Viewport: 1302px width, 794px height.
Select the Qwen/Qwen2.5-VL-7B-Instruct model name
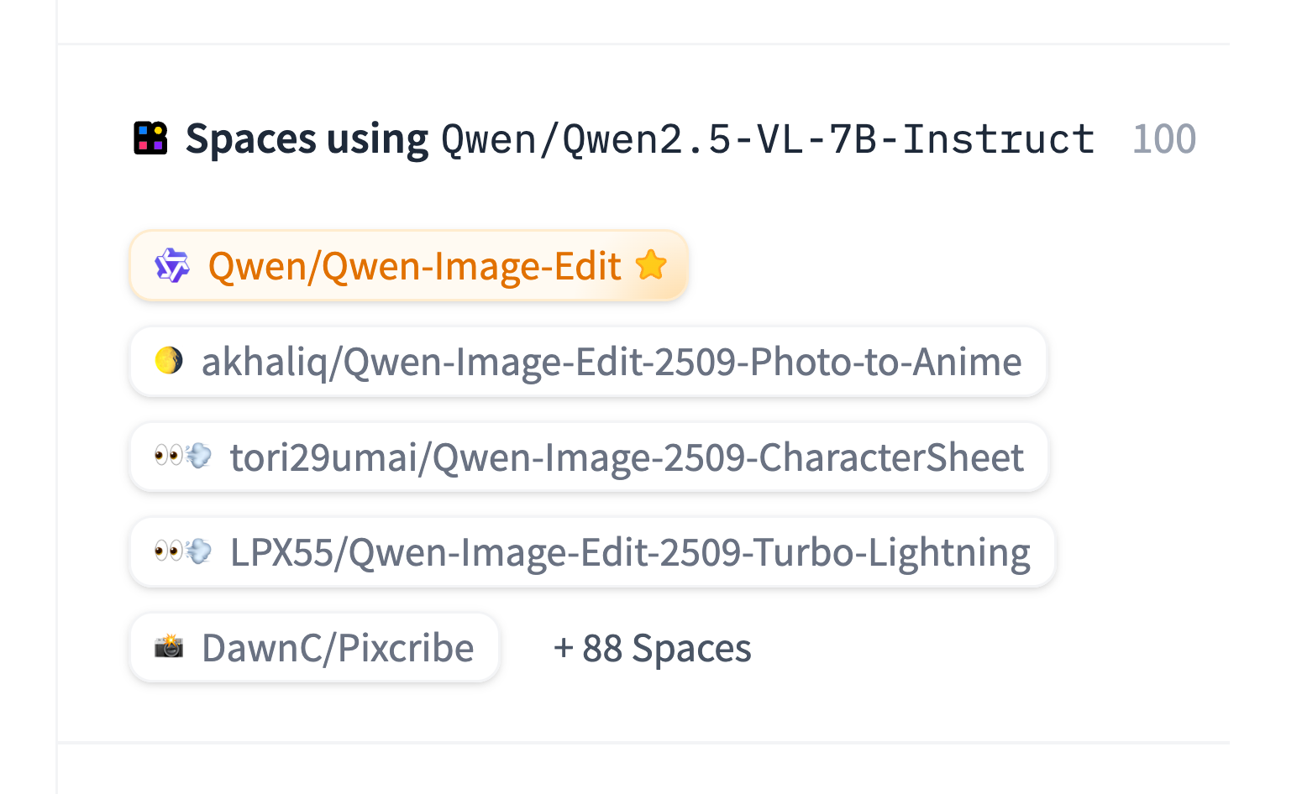pyautogui.click(x=768, y=139)
